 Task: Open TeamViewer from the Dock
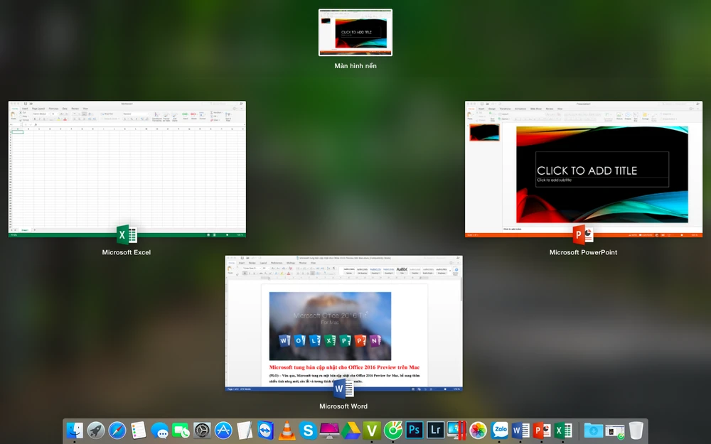[264, 430]
